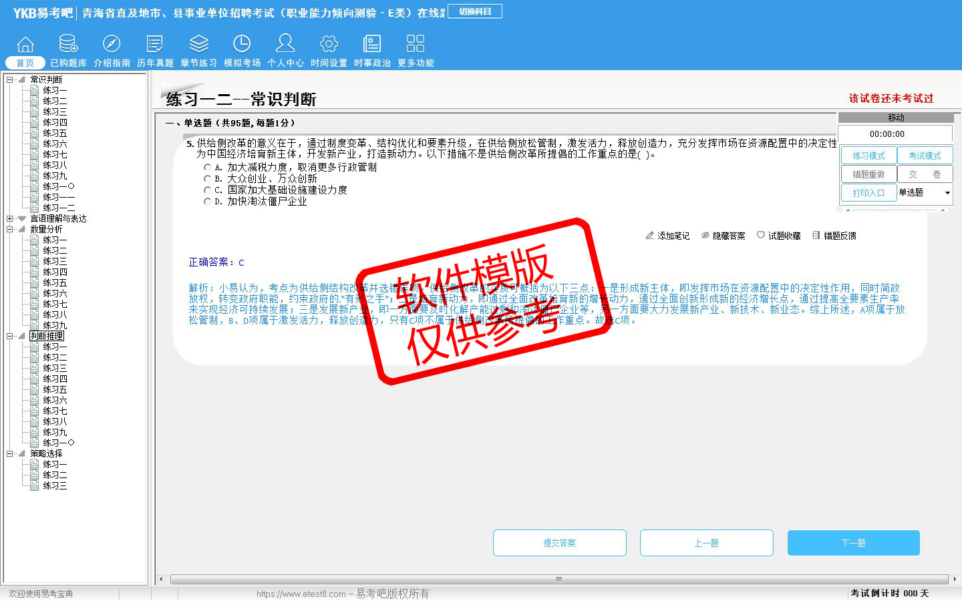Click the horizontal scrollbar thumb
This screenshot has width=962, height=601.
tap(559, 579)
